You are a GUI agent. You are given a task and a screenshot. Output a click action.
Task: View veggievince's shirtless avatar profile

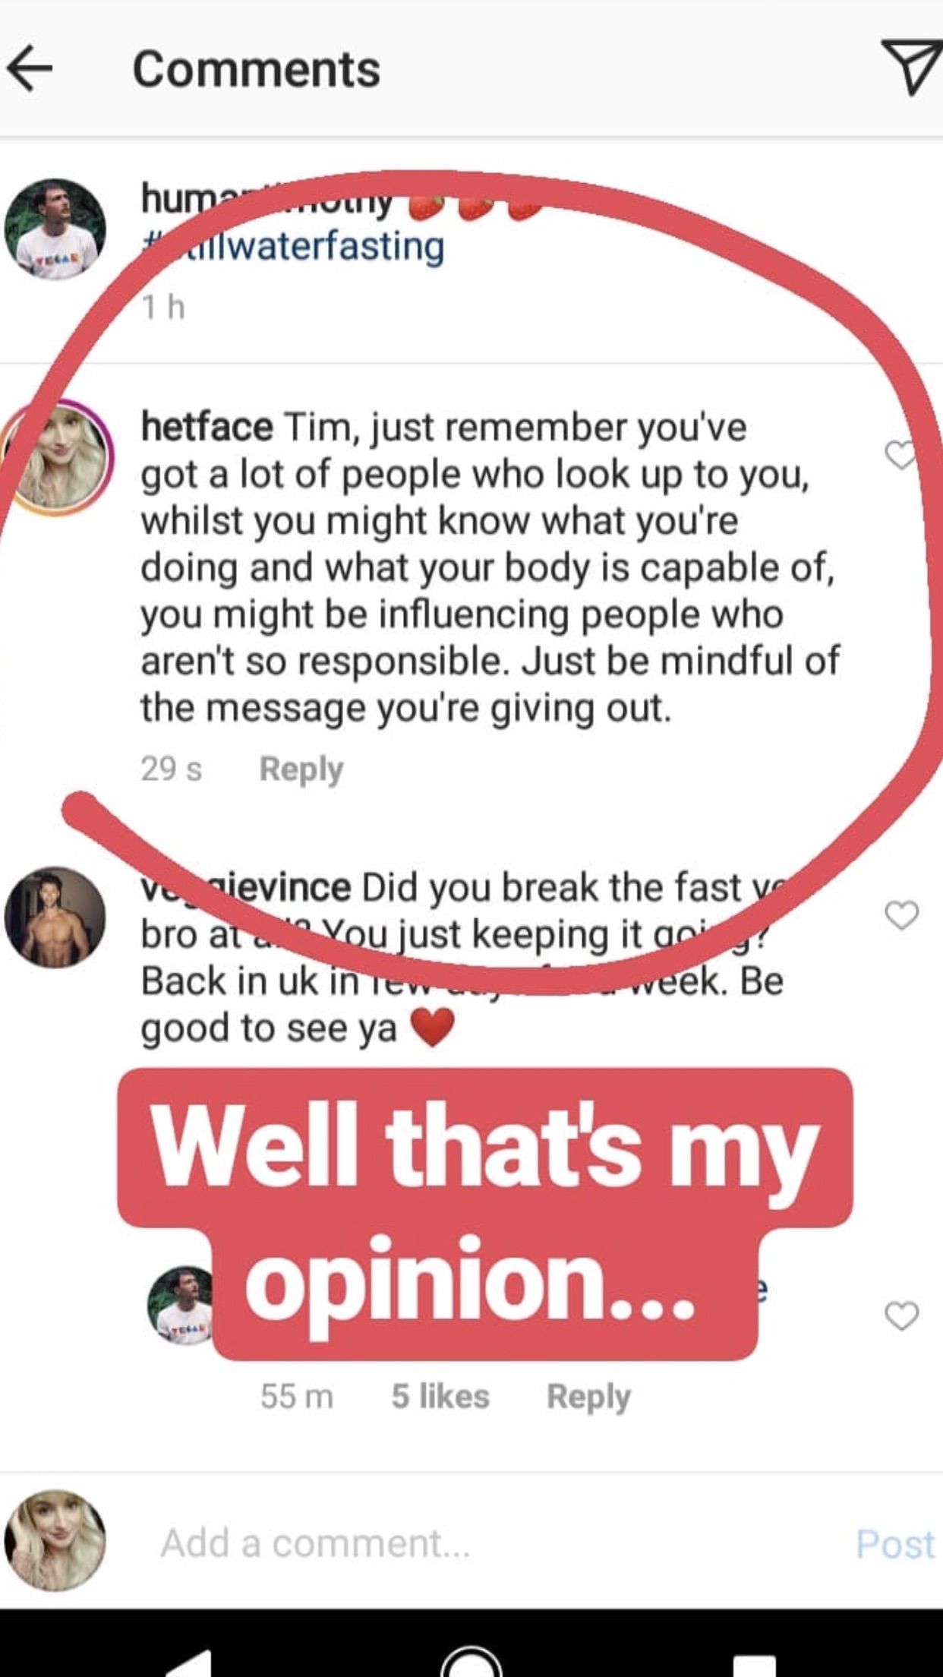tap(55, 917)
